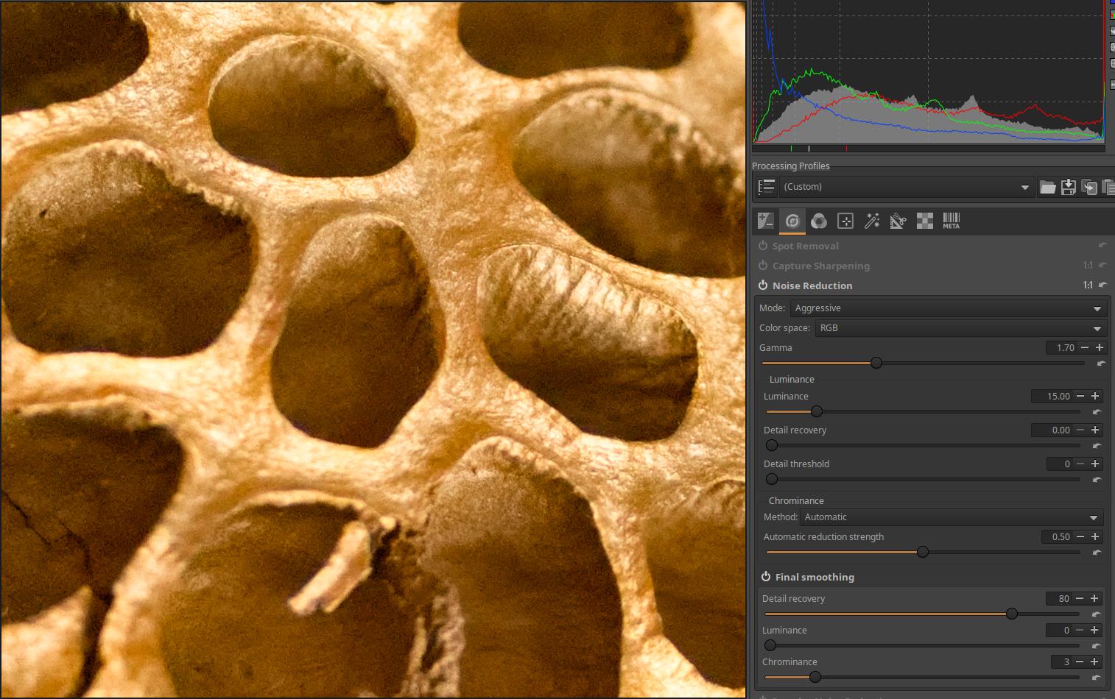Switch to the Color tab
This screenshot has width=1115, height=699.
tap(819, 221)
